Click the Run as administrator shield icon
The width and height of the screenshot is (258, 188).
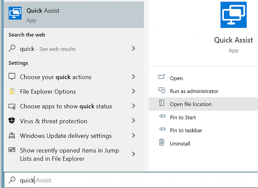(162, 90)
